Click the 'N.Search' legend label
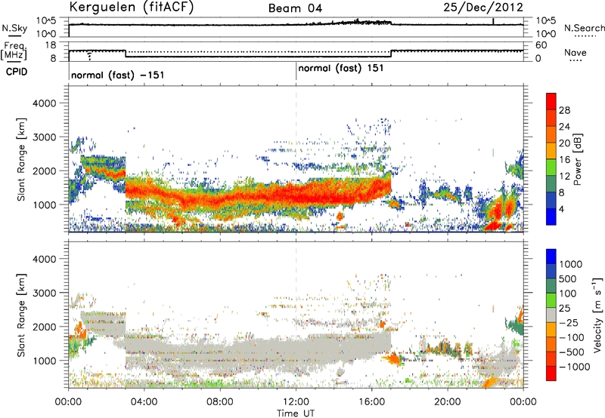This screenshot has height=418, width=605. (x=584, y=29)
